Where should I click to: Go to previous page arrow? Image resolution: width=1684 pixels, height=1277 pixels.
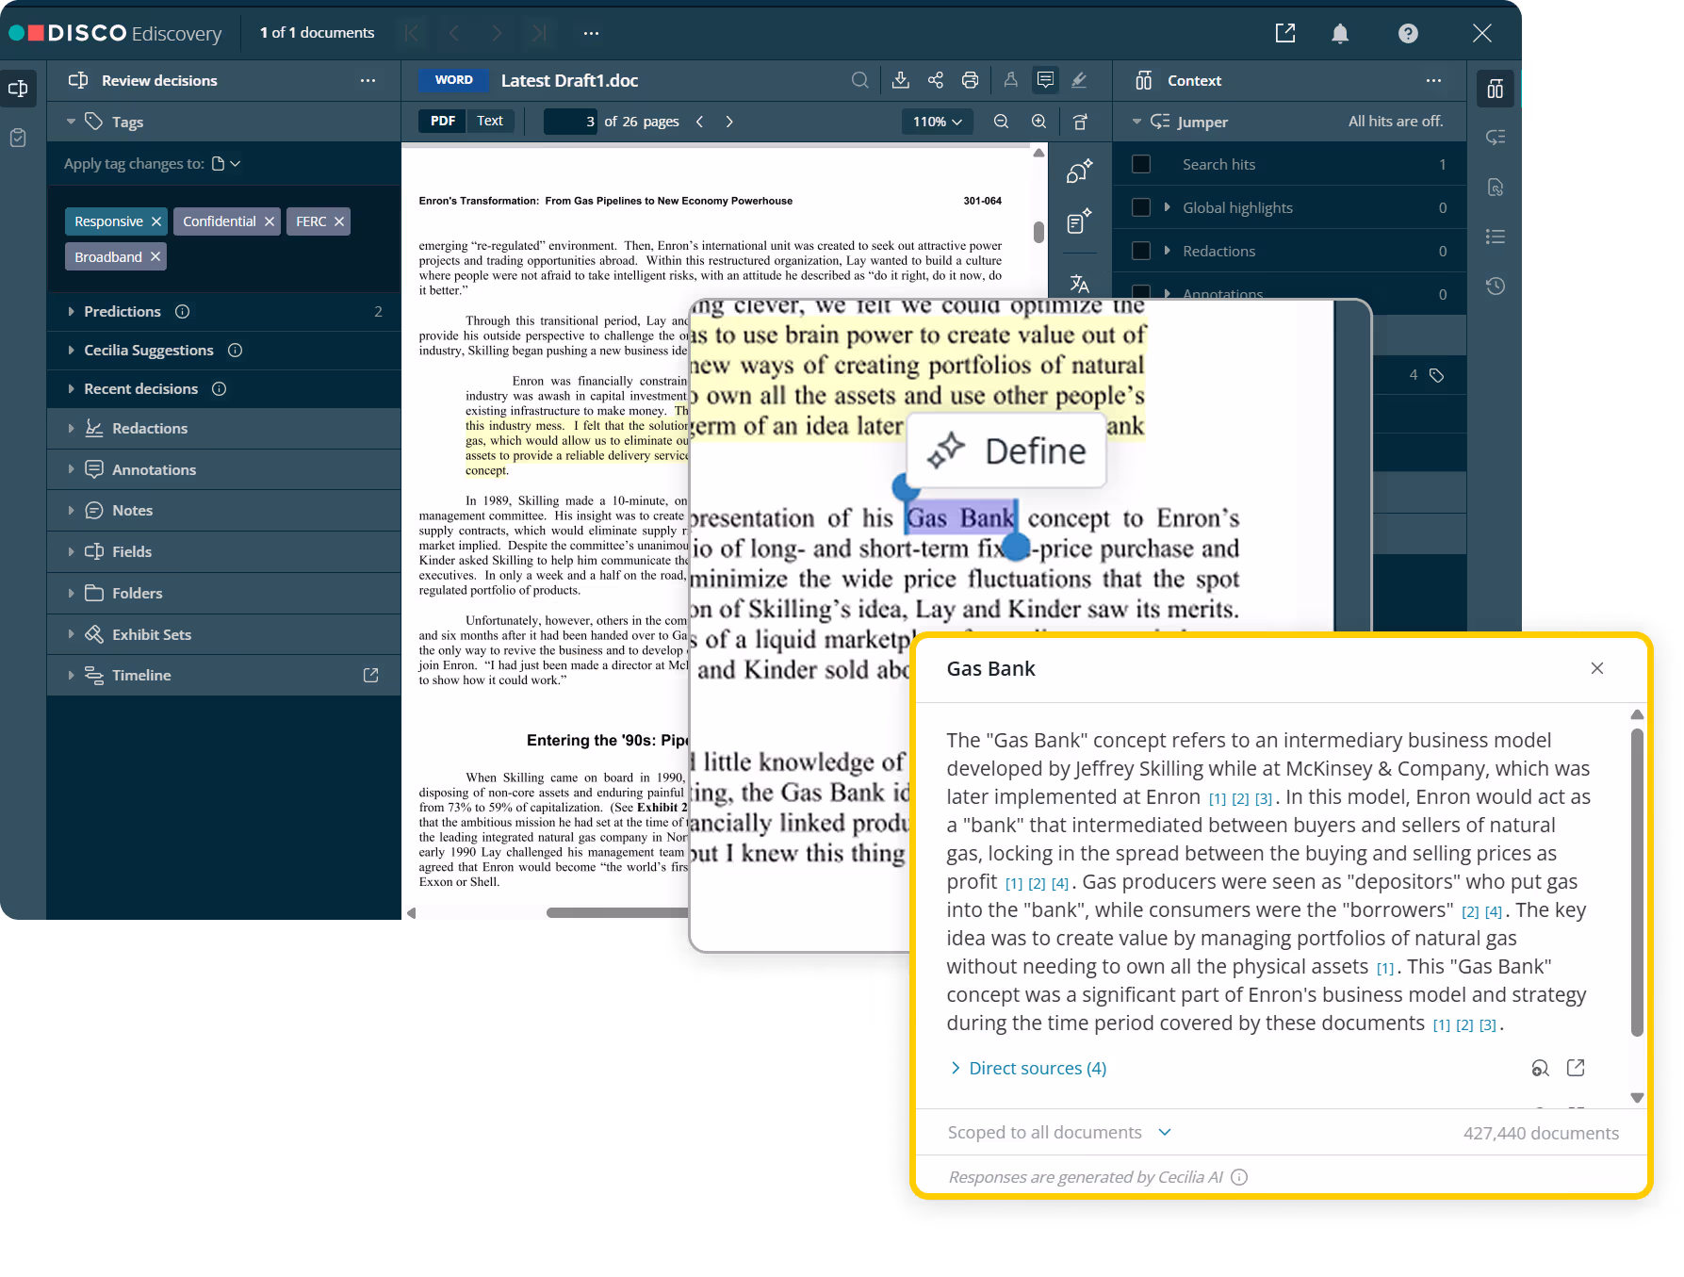(x=699, y=122)
